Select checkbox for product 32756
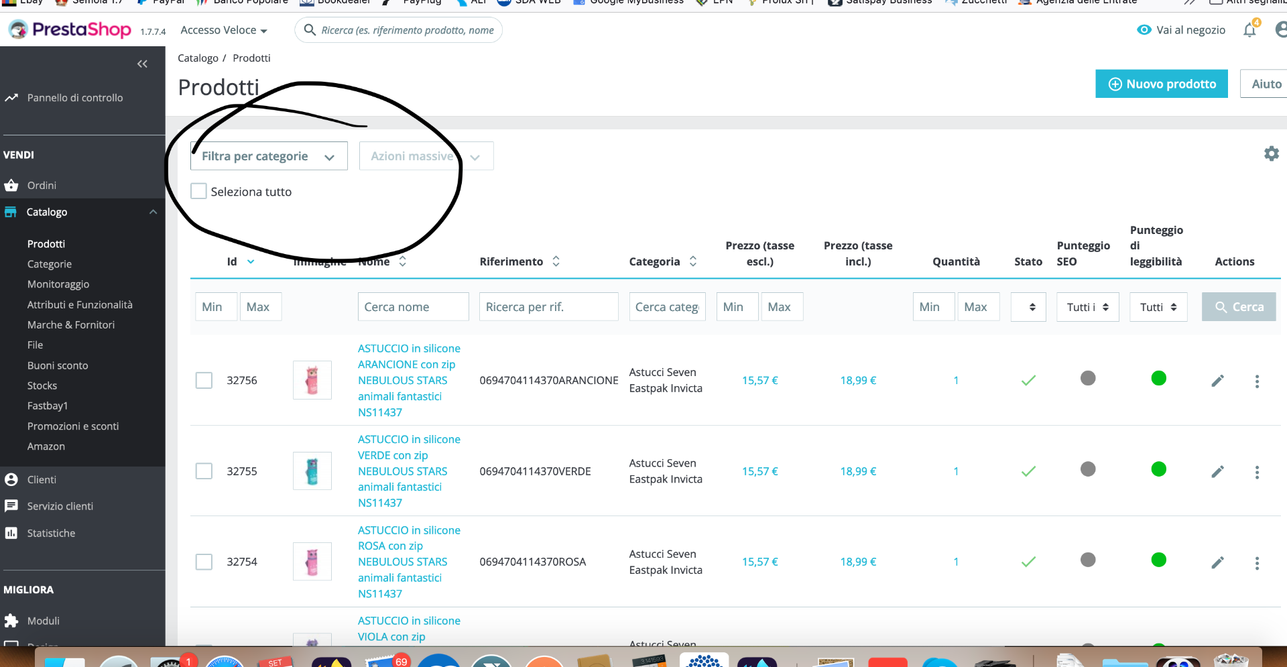 click(x=204, y=380)
